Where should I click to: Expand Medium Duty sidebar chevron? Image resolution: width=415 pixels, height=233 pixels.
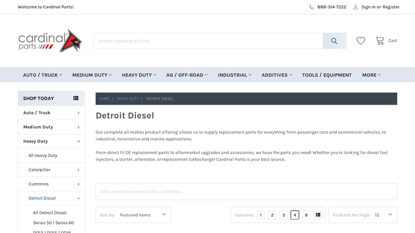[x=78, y=127]
